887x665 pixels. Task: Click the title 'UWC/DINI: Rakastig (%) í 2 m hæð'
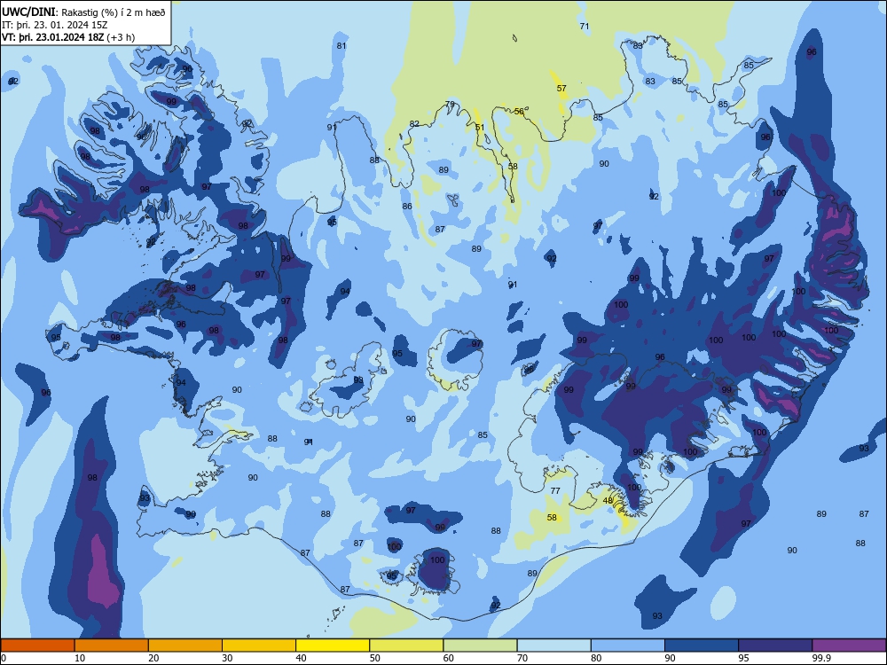[x=84, y=12]
